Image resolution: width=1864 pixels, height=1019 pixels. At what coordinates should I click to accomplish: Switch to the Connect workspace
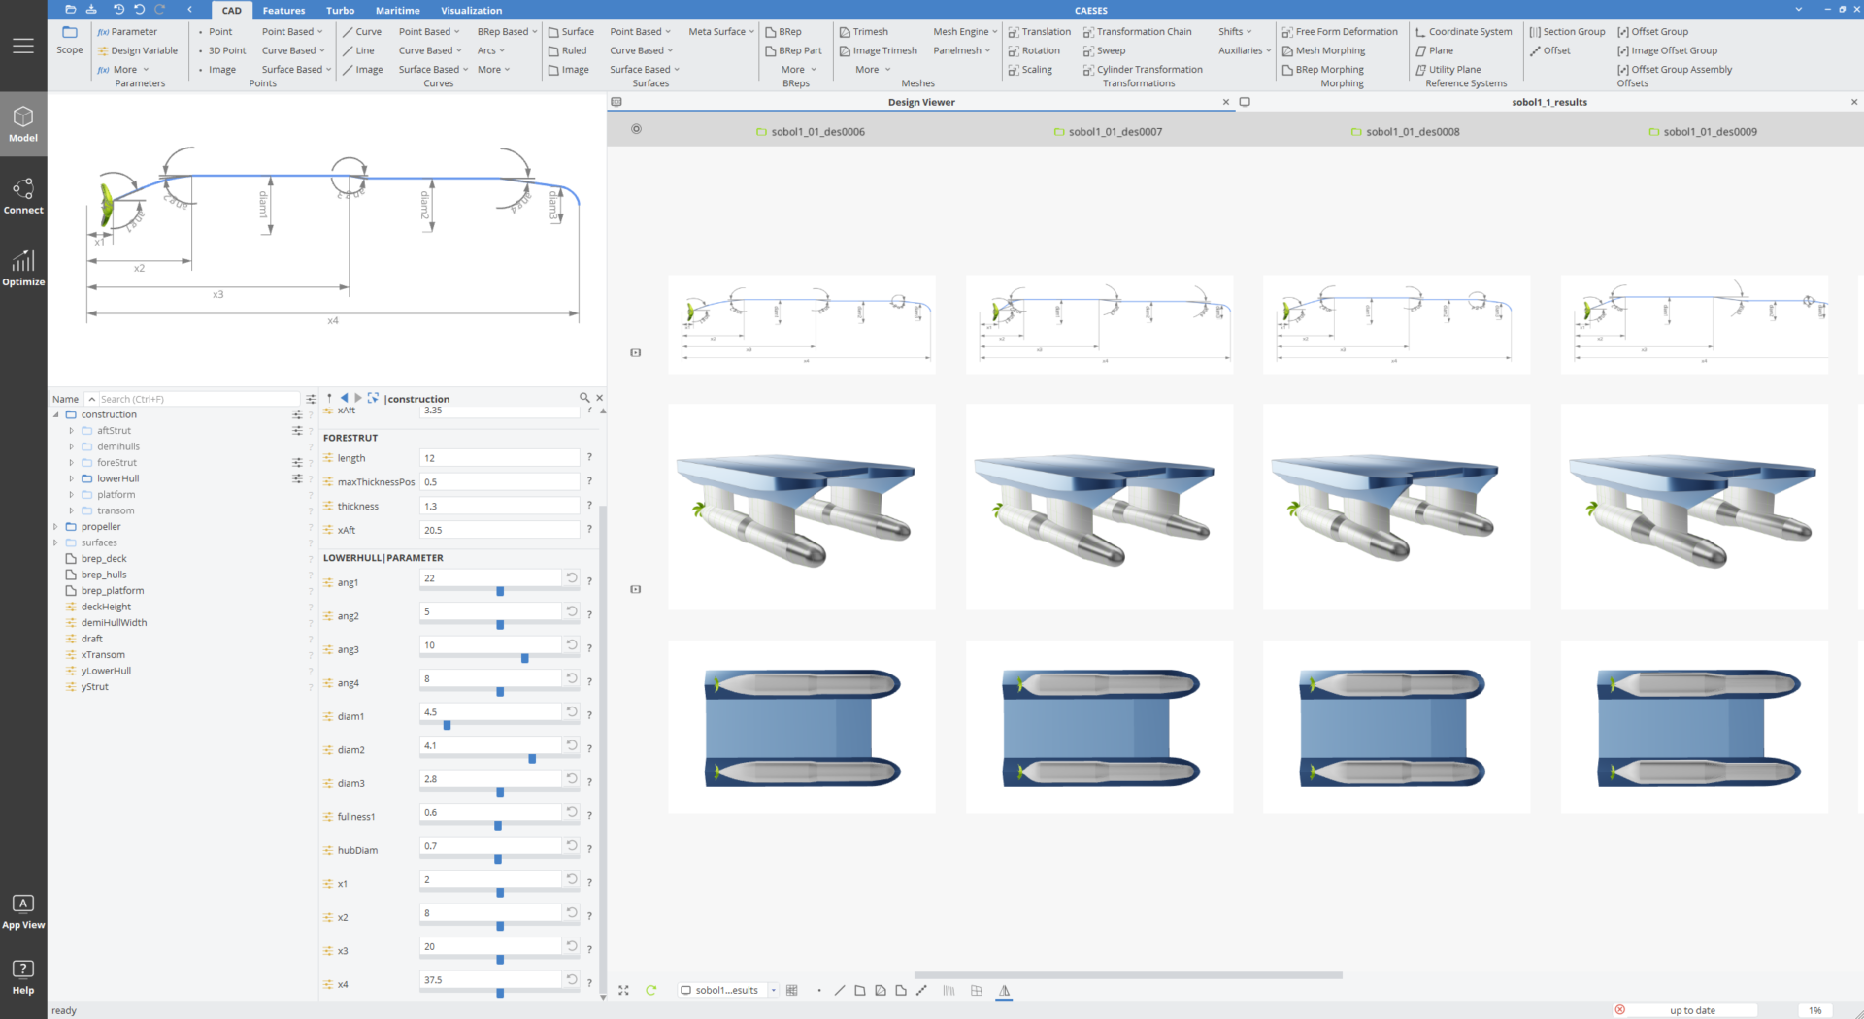point(23,195)
